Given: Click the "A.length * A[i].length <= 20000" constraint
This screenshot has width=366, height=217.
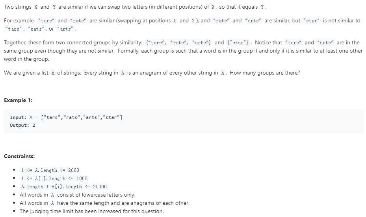Looking at the screenshot, I should [x=64, y=187].
